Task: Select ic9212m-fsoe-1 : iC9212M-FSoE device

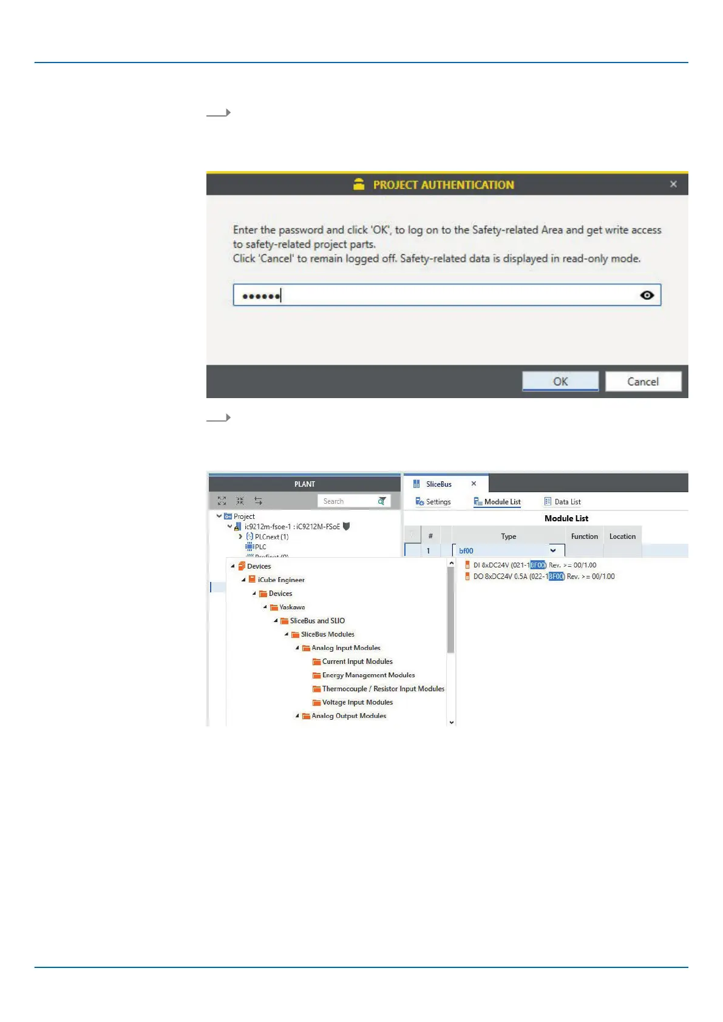Action: 292,527
